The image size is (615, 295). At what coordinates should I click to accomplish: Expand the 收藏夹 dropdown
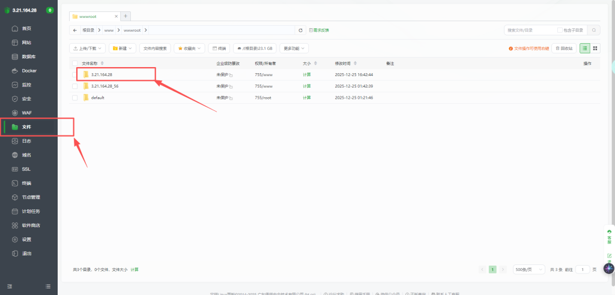click(189, 48)
